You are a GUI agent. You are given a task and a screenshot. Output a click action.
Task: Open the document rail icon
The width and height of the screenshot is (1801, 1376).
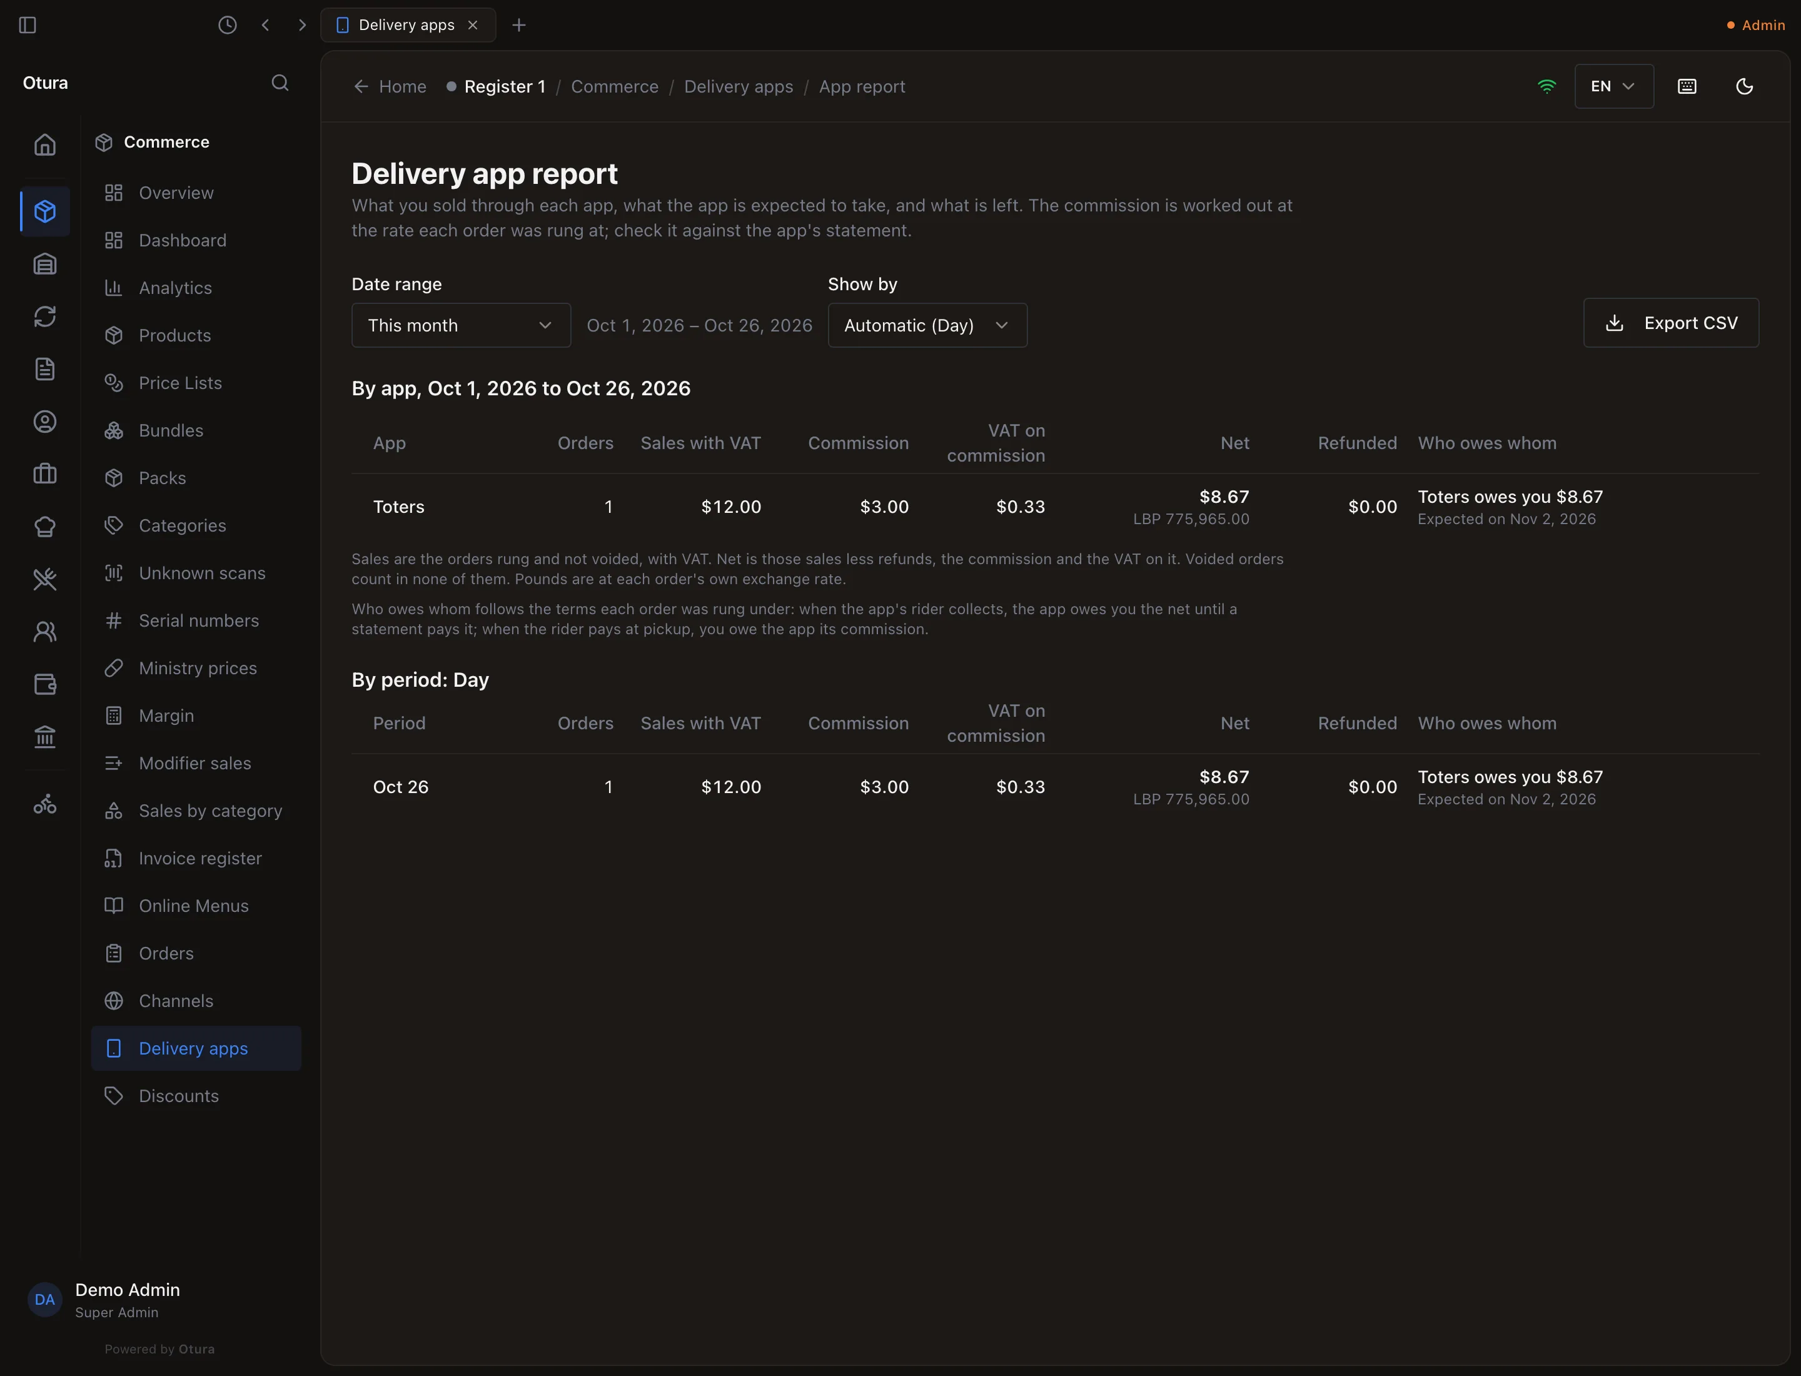tap(45, 368)
